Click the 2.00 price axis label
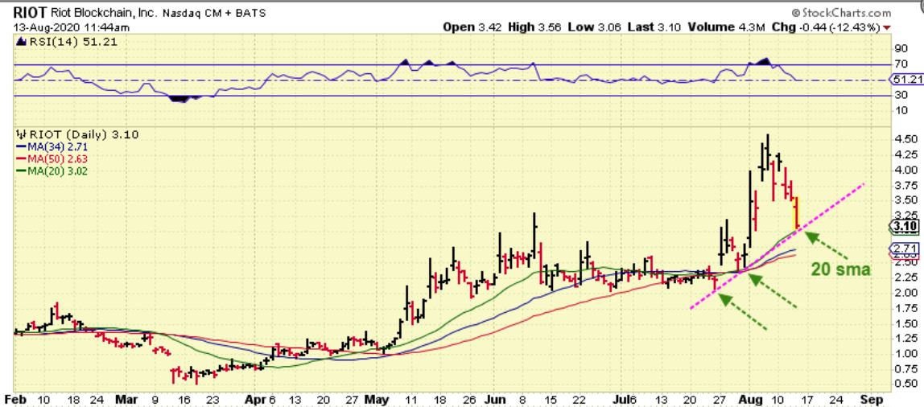 [906, 292]
